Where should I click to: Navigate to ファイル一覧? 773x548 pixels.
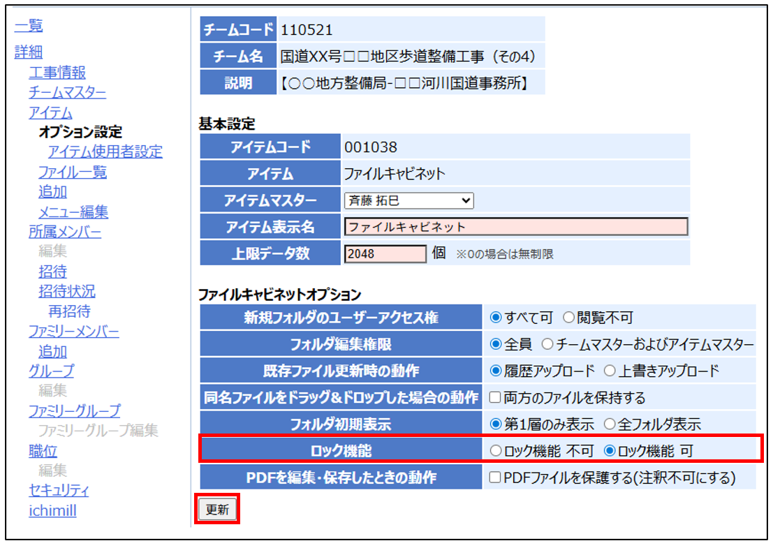(73, 172)
